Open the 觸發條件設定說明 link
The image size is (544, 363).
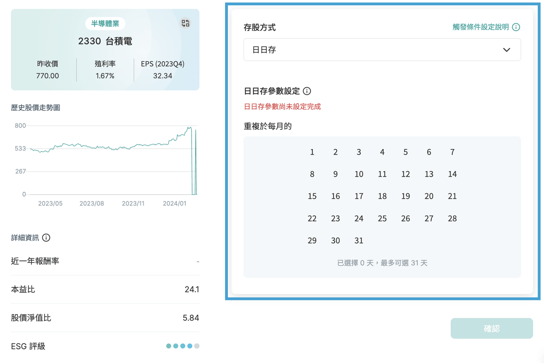click(481, 27)
